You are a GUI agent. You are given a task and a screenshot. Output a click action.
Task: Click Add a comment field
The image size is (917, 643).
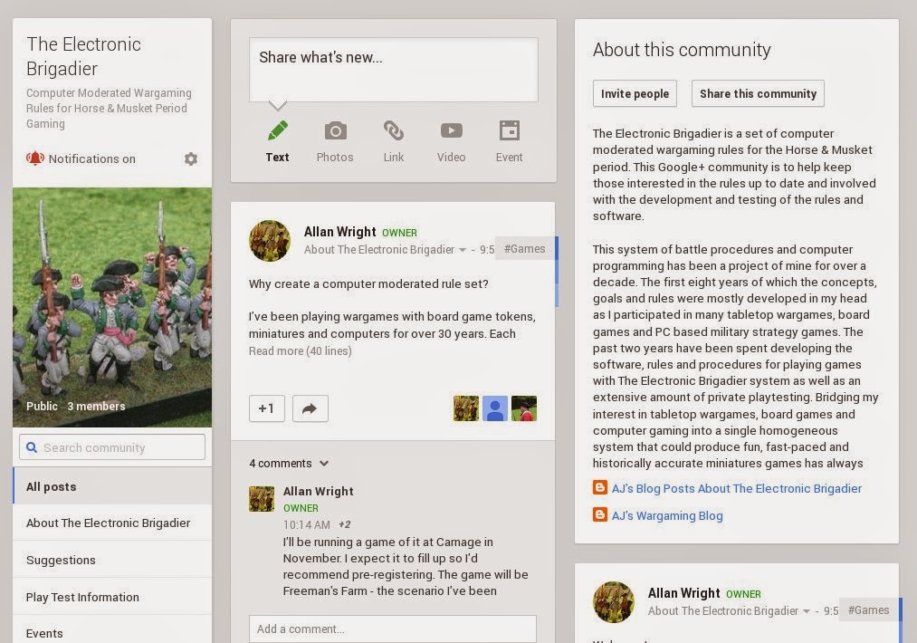pyautogui.click(x=392, y=629)
